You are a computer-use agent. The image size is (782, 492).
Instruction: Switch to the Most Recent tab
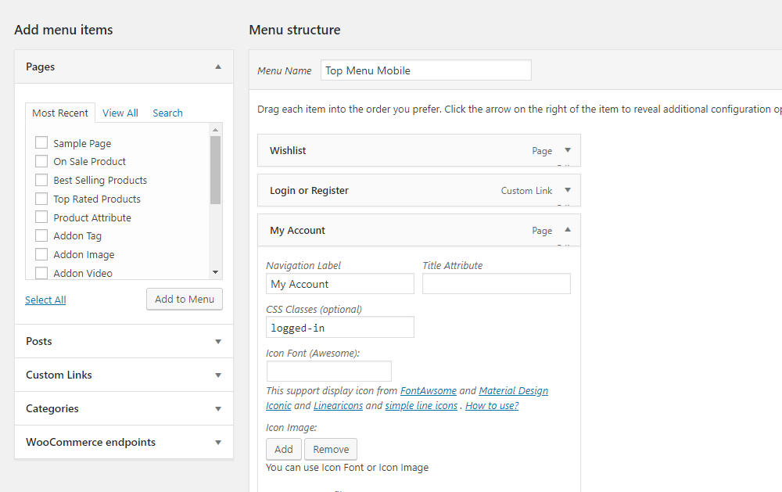(60, 113)
